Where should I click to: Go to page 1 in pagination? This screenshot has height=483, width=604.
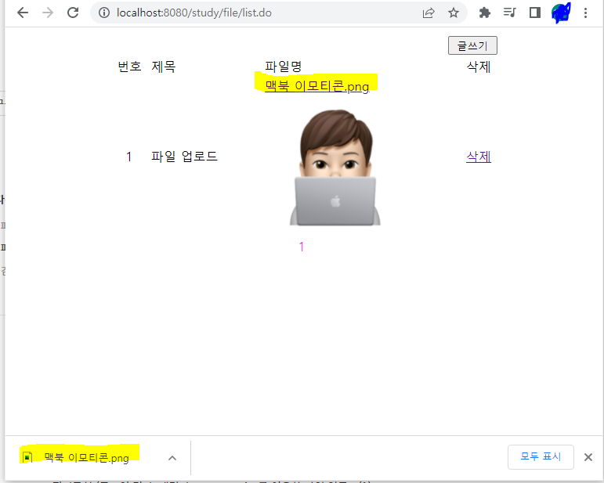(x=302, y=247)
